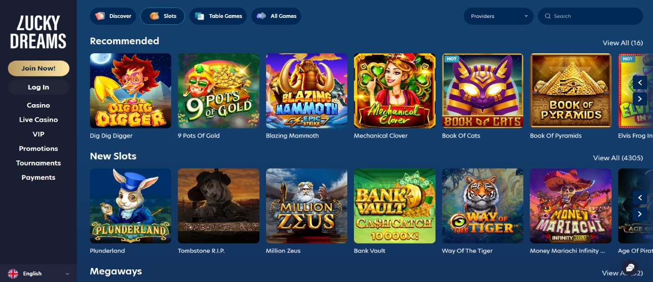The image size is (653, 282).
Task: Open the English language selector
Action: 38,273
